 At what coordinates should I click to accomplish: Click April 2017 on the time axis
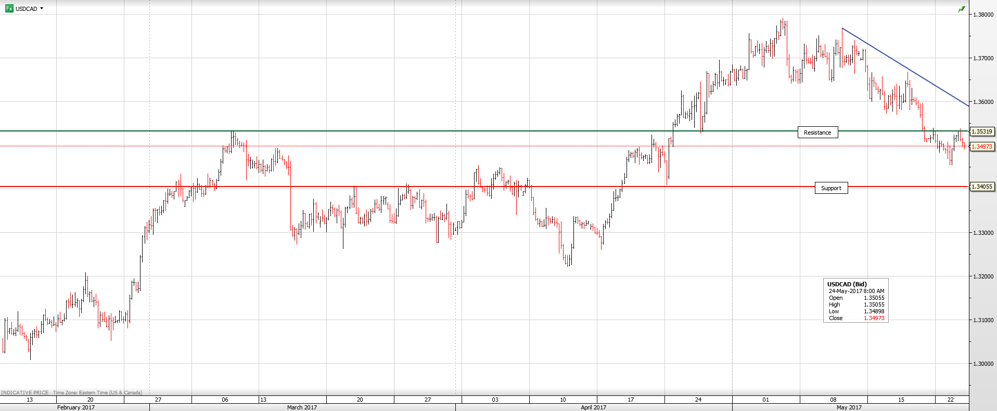(x=593, y=407)
